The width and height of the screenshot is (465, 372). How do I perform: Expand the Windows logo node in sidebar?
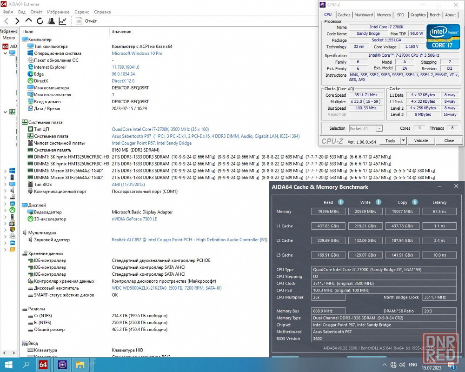(5, 171)
